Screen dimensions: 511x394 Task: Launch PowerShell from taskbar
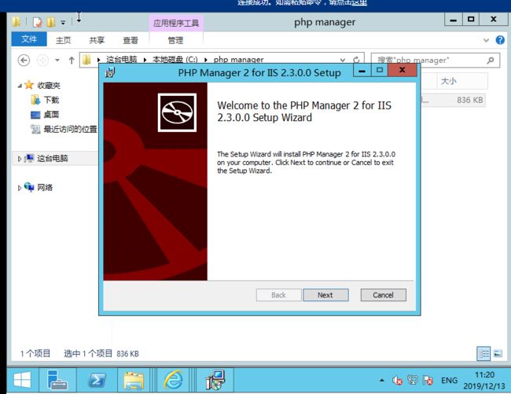tap(97, 380)
